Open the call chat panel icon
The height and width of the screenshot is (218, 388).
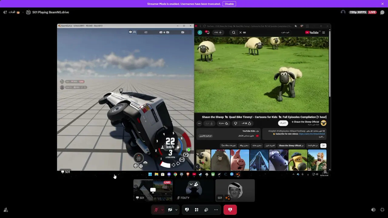click(x=382, y=12)
